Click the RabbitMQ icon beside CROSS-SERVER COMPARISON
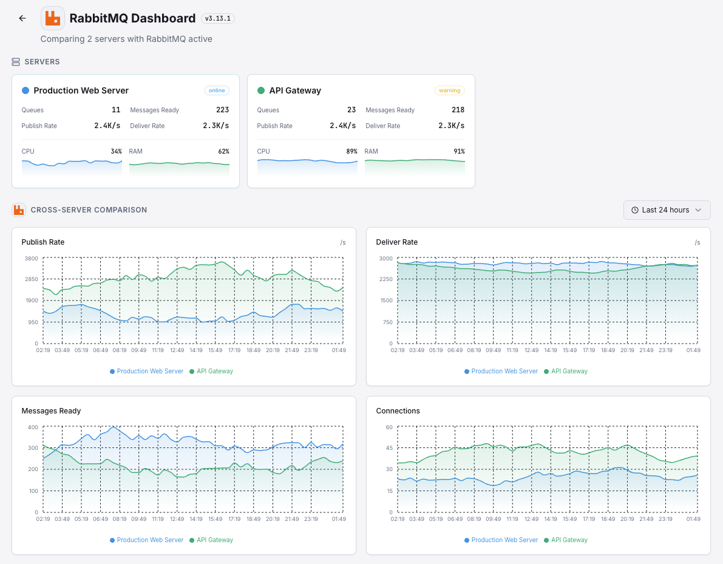Screen dimensions: 723x564 tap(18, 209)
